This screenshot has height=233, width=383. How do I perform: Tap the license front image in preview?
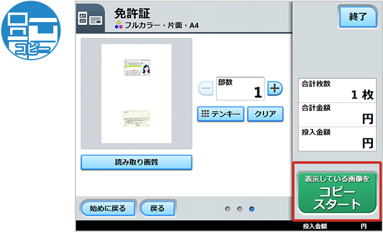click(x=137, y=68)
